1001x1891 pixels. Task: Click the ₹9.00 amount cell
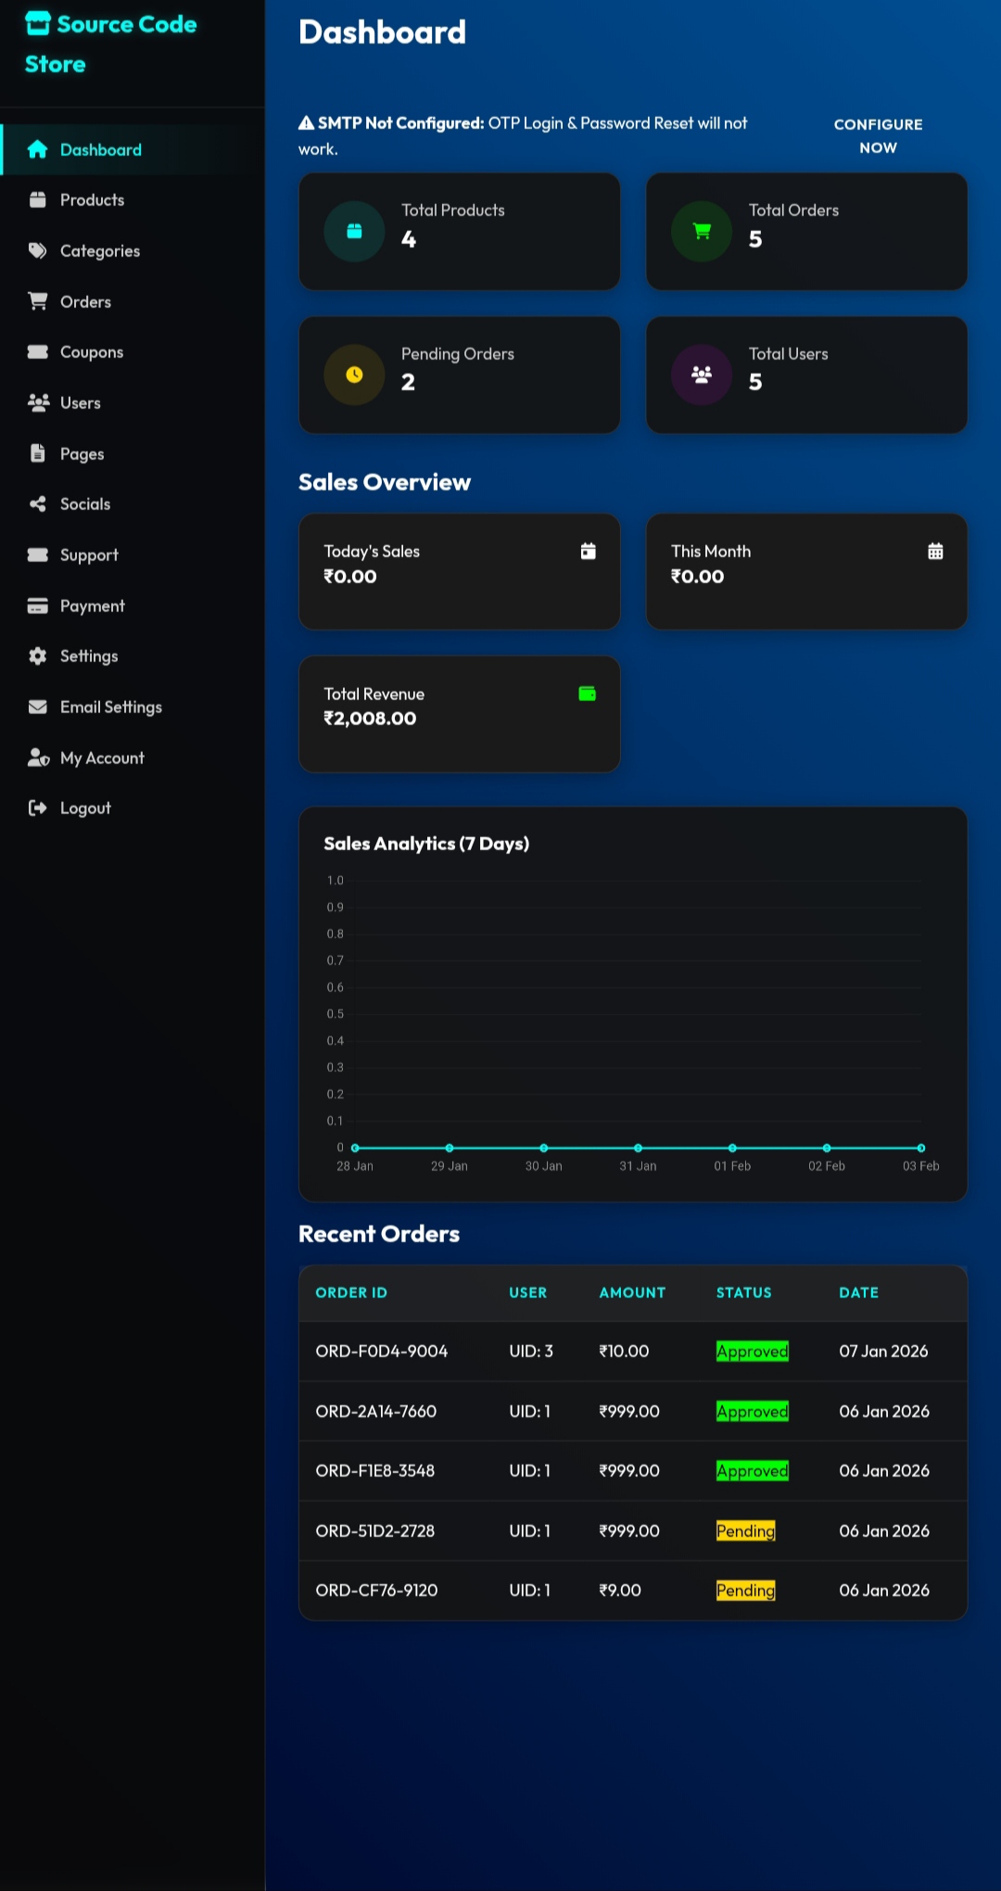(x=620, y=1590)
